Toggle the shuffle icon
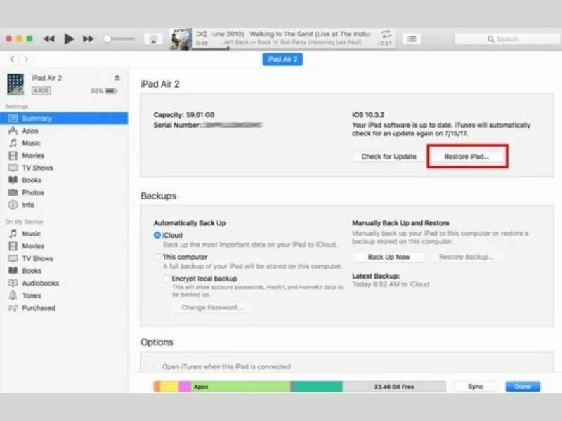Viewport: 562px width, 421px height. [x=202, y=34]
